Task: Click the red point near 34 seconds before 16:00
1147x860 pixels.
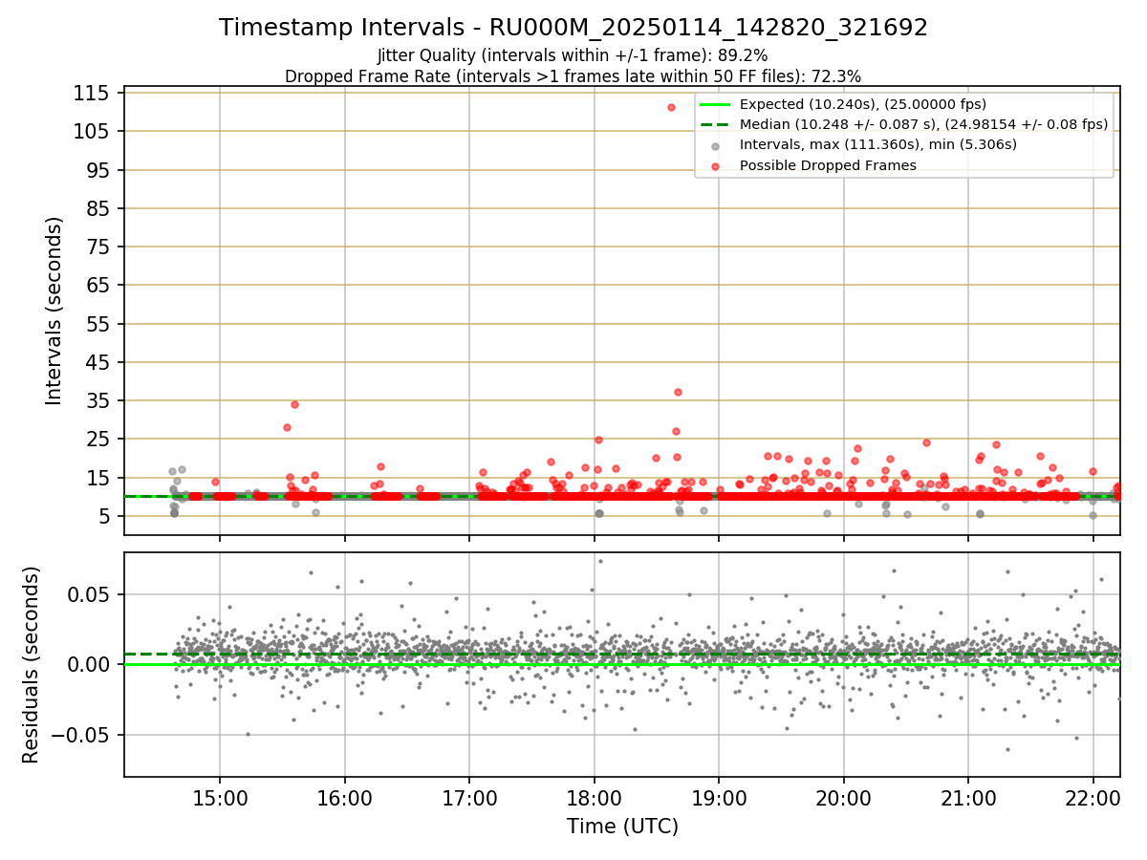Action: [294, 404]
